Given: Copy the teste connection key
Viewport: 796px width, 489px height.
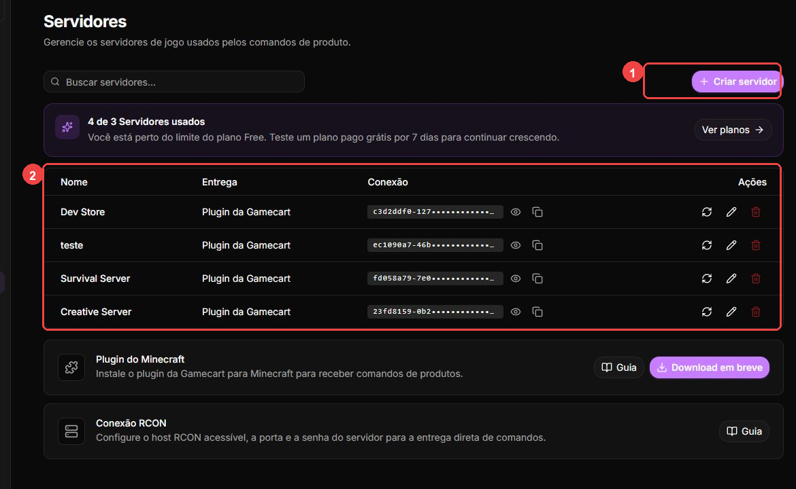Looking at the screenshot, I should (x=537, y=245).
